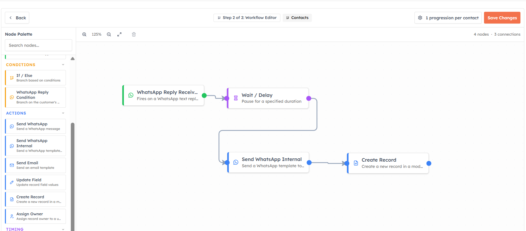Click the ACTIONS section label
The image size is (526, 231).
16,113
